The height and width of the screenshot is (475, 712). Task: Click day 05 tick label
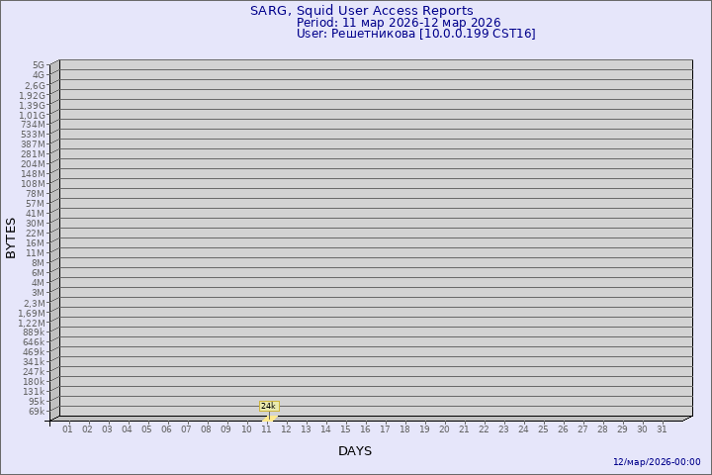tap(146, 429)
